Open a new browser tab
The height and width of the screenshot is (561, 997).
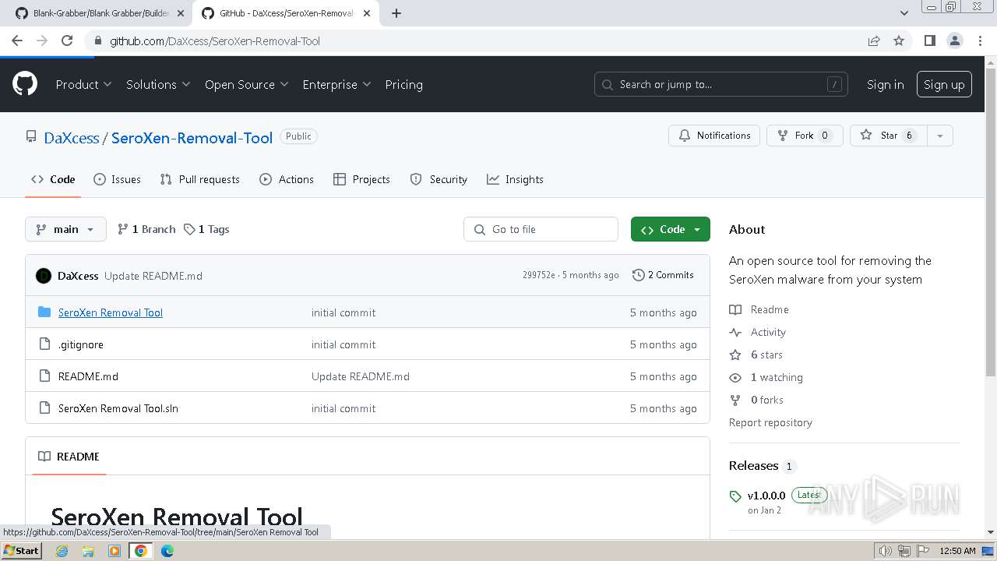[x=396, y=13]
